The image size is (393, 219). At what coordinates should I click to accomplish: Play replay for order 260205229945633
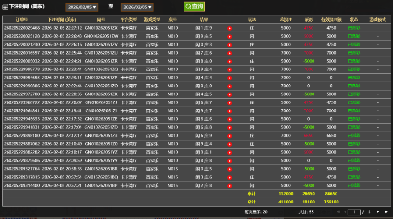click(230, 119)
